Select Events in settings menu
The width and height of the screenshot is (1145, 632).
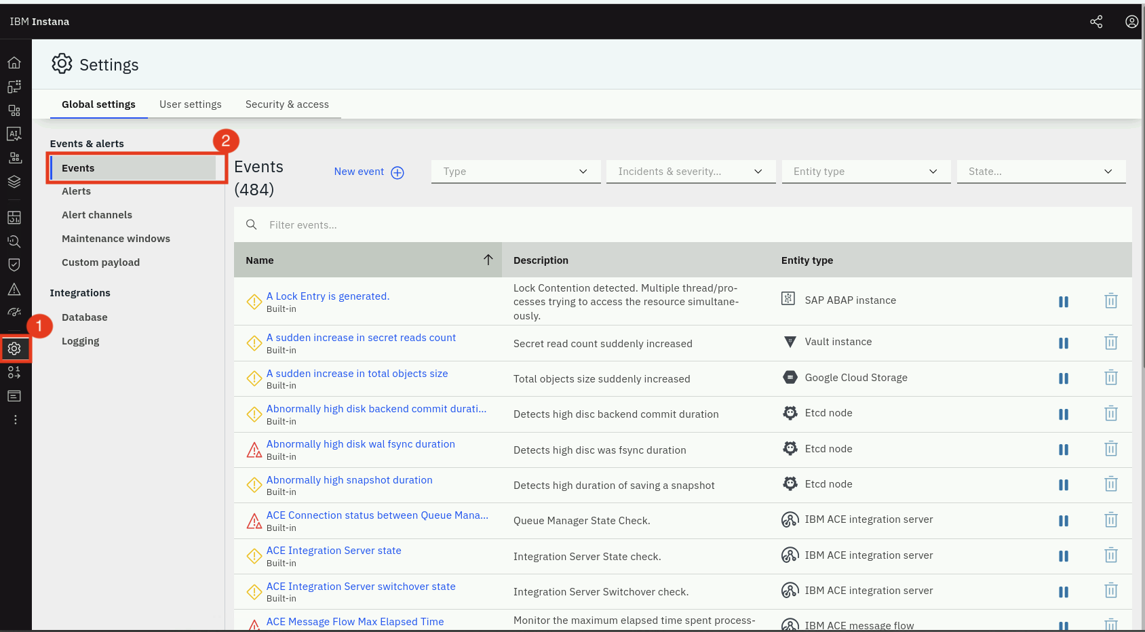133,168
